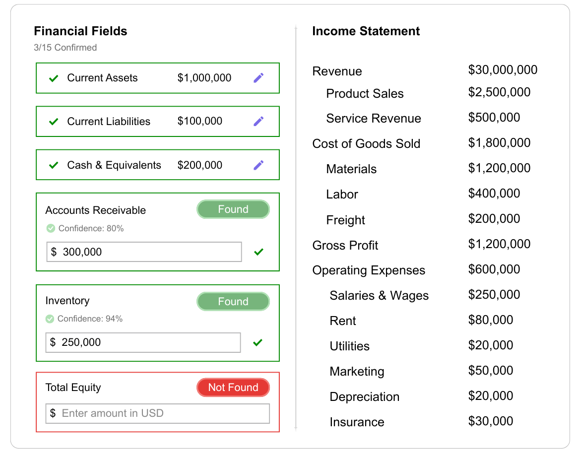Click the Inventory Found badge
580x457 pixels.
pos(233,302)
